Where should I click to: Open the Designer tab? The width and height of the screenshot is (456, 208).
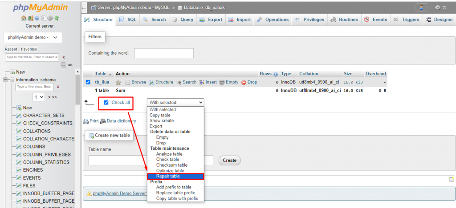coord(440,20)
